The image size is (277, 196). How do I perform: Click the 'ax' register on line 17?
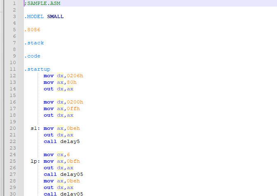click(x=60, y=108)
